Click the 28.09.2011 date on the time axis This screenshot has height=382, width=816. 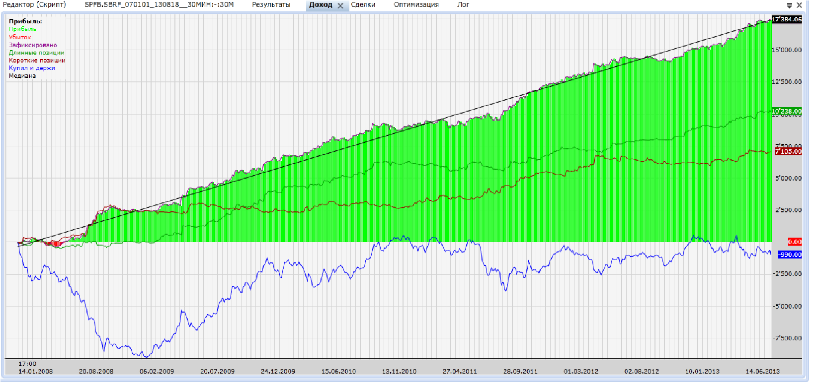click(520, 371)
